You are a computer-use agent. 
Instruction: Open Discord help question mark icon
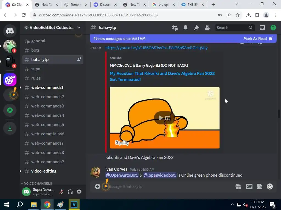pyautogui.click(x=273, y=28)
